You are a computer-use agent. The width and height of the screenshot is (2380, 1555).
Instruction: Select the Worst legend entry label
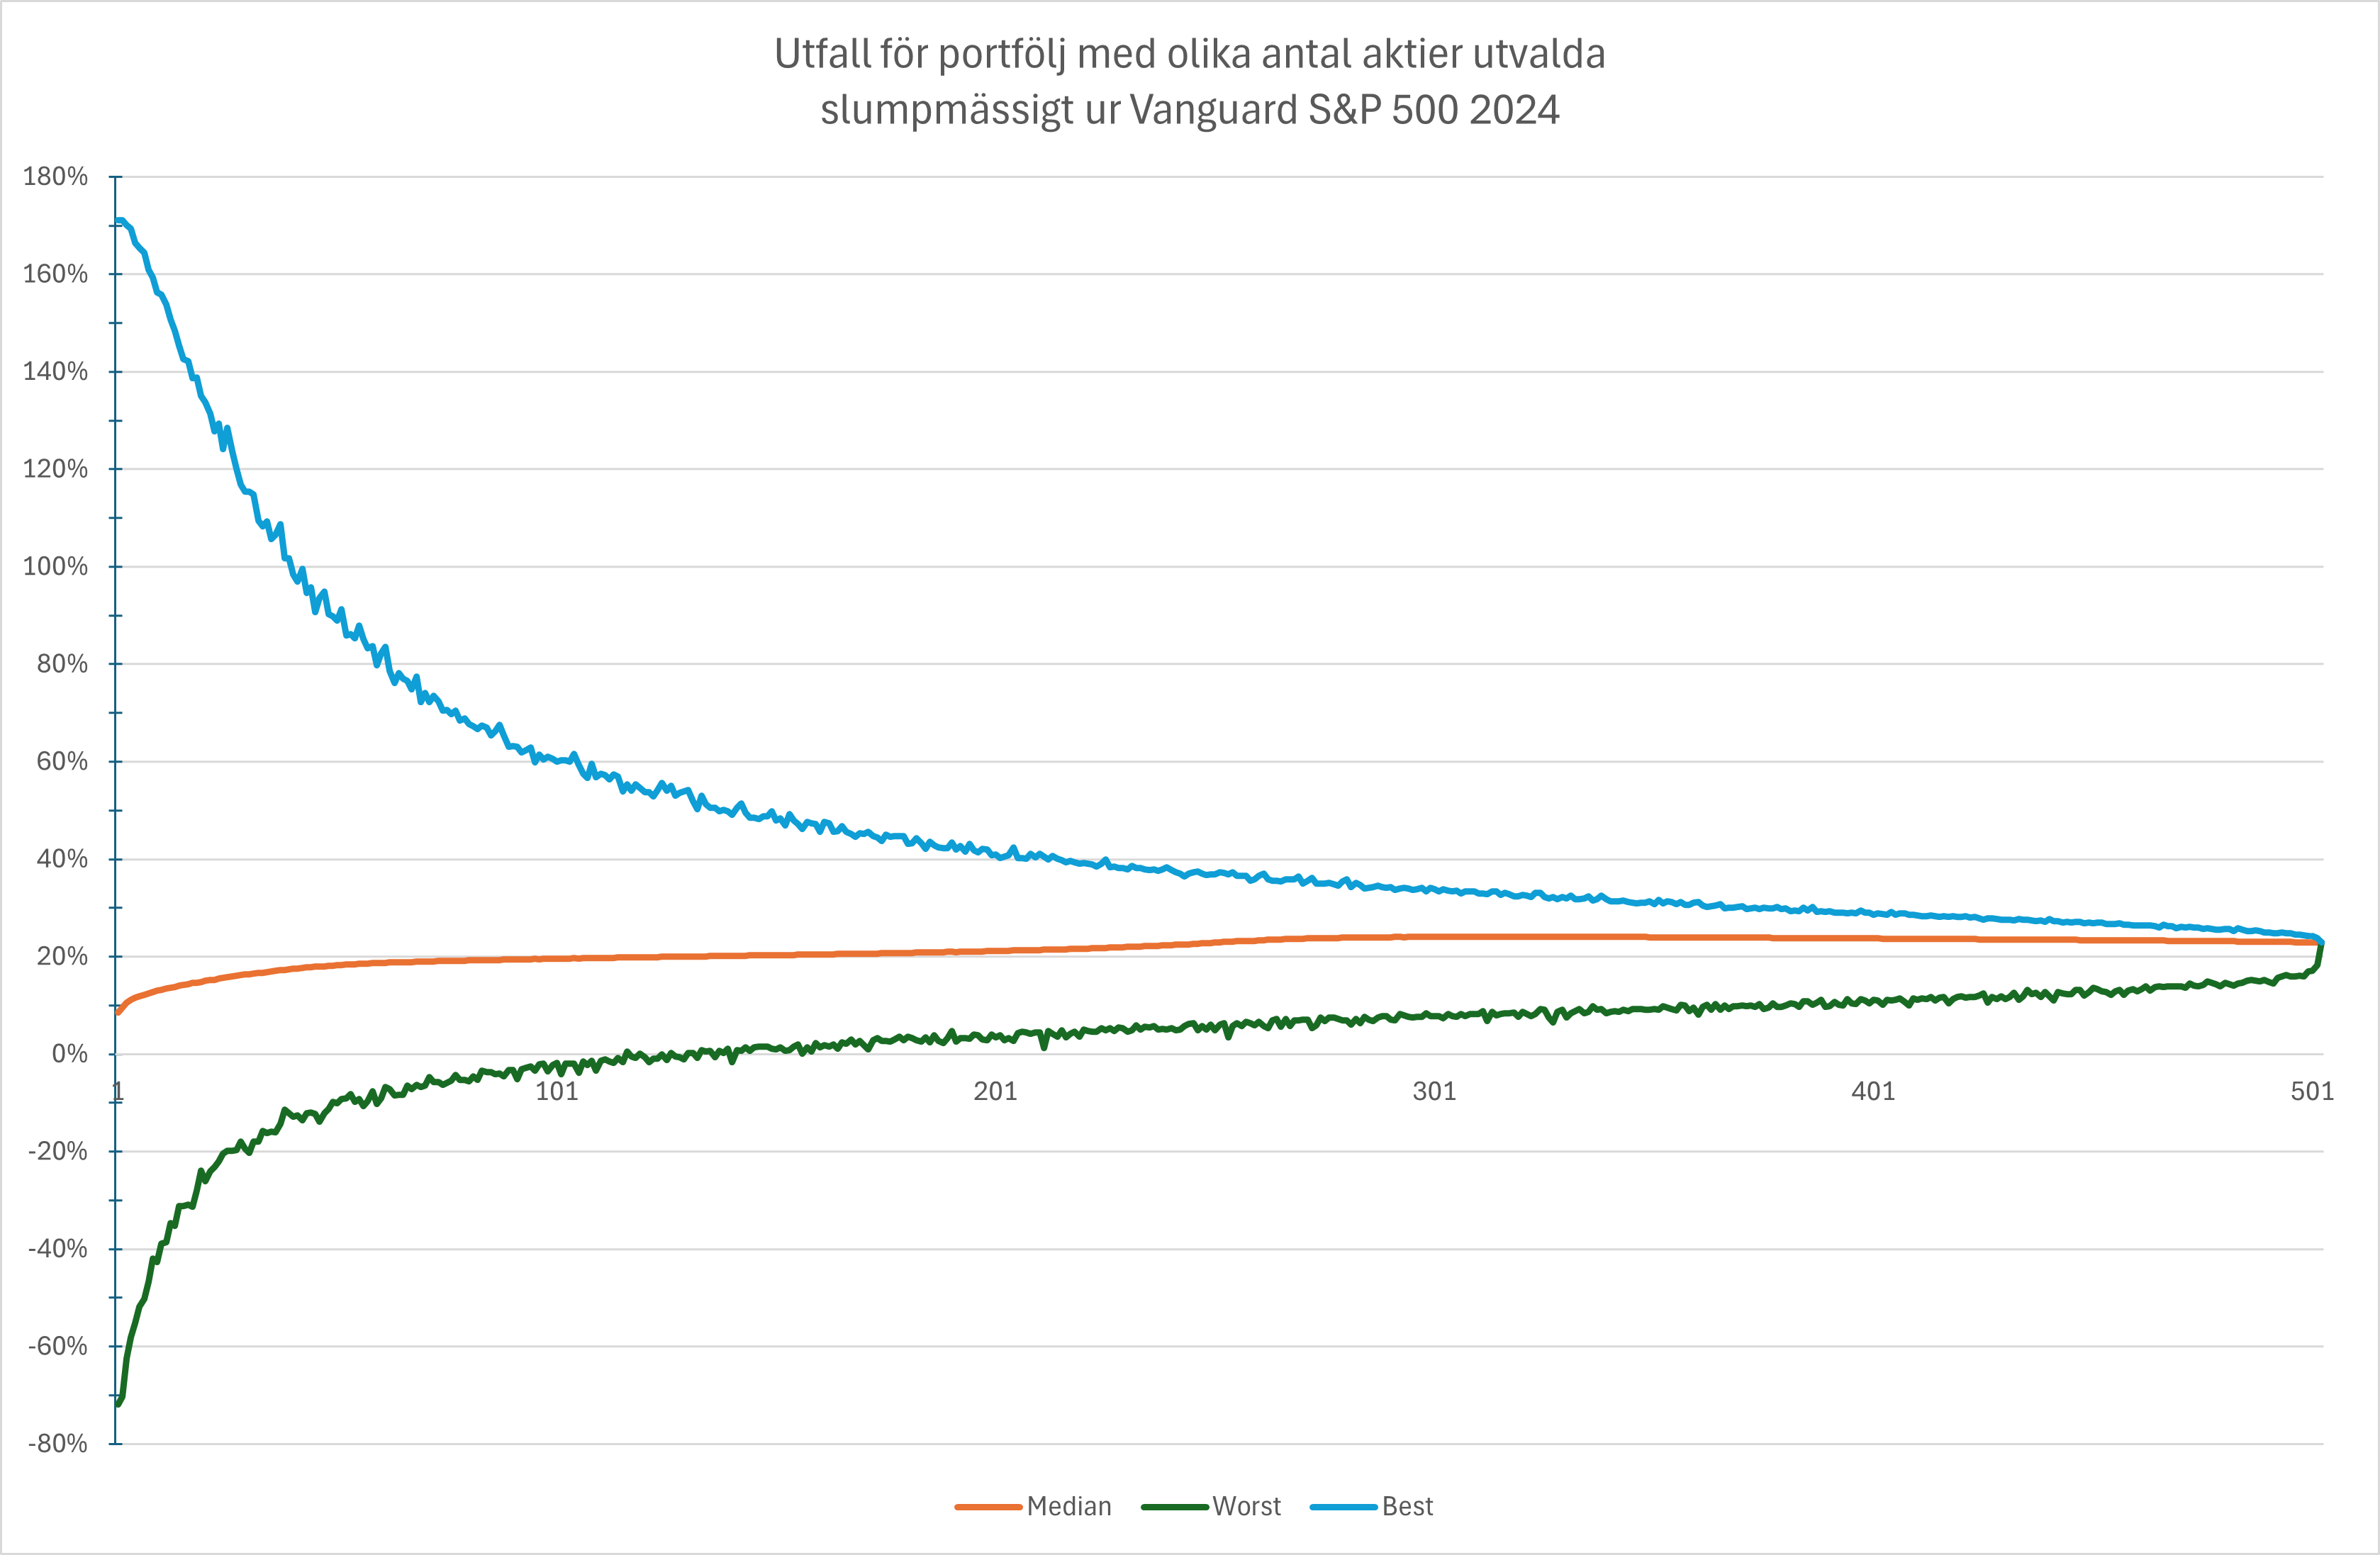coord(1246,1506)
